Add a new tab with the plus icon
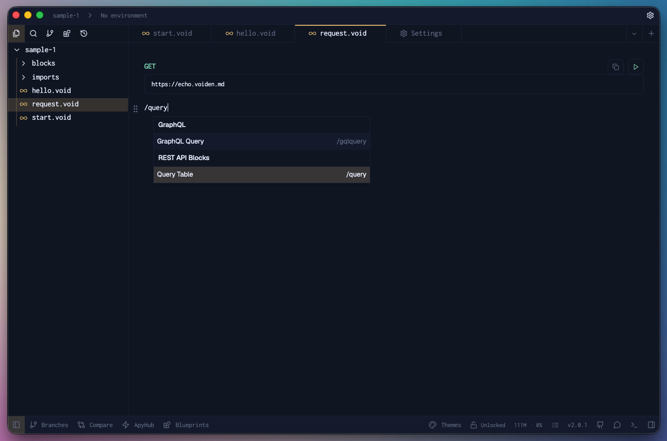This screenshot has height=441, width=667. (651, 34)
